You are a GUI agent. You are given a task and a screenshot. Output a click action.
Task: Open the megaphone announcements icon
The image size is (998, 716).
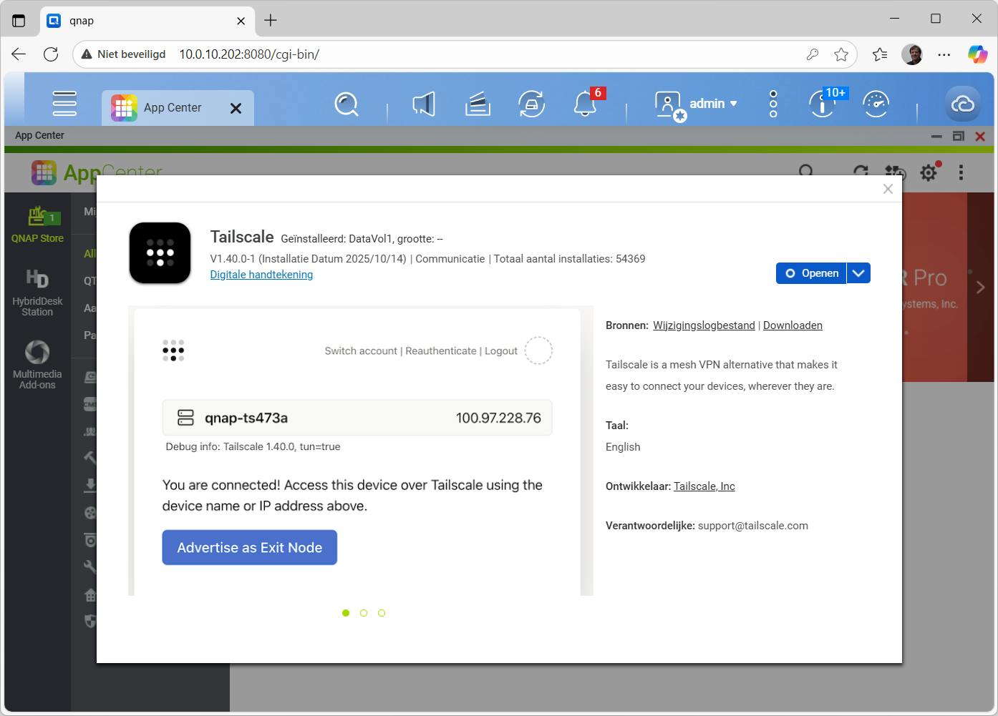pos(424,104)
